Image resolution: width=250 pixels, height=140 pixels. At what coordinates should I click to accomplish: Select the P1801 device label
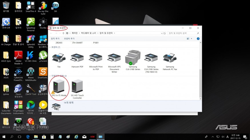pyautogui.click(x=96, y=43)
